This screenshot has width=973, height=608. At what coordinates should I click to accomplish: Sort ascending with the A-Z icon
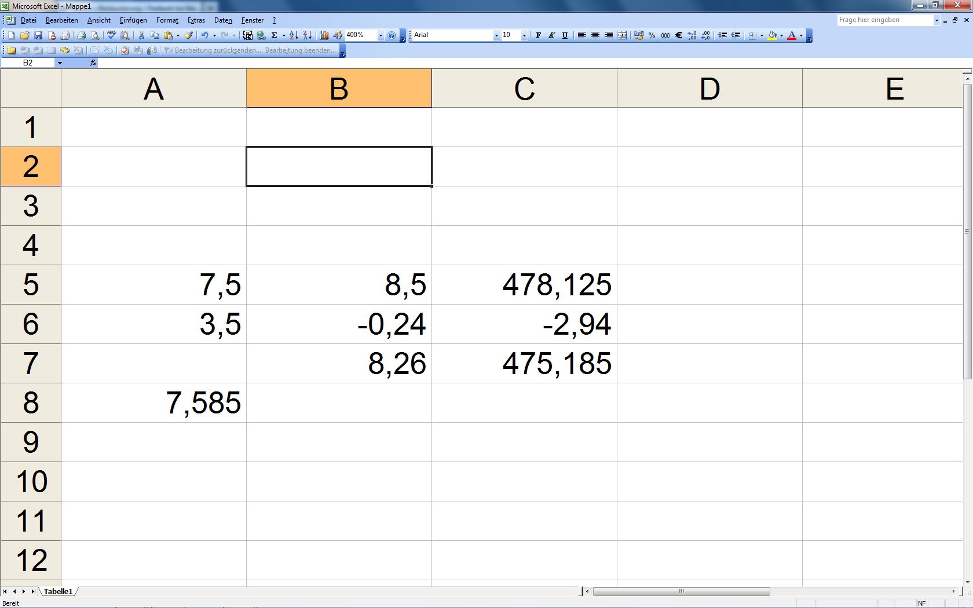[294, 35]
